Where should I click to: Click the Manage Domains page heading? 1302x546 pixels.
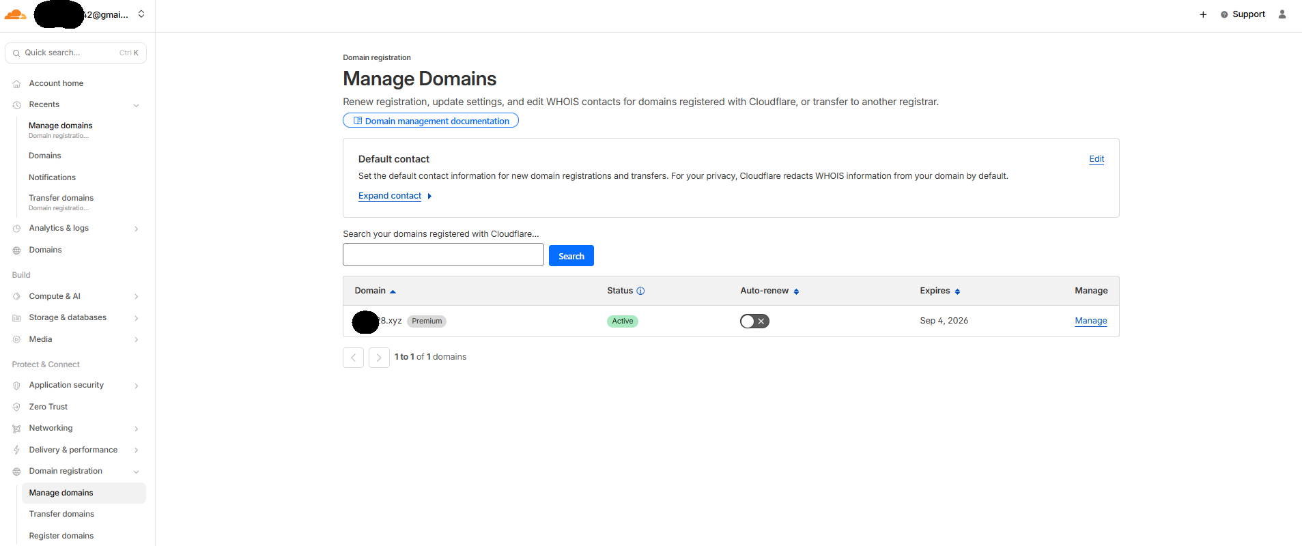click(x=420, y=79)
